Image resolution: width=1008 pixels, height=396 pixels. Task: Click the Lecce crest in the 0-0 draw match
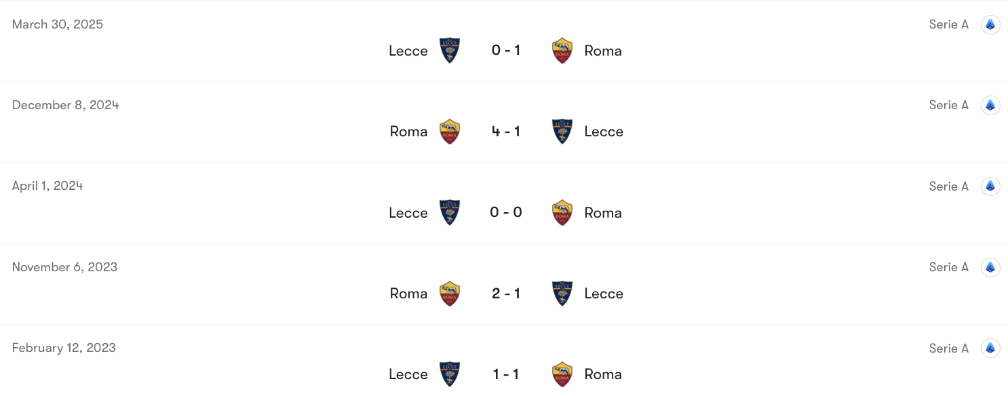[450, 212]
